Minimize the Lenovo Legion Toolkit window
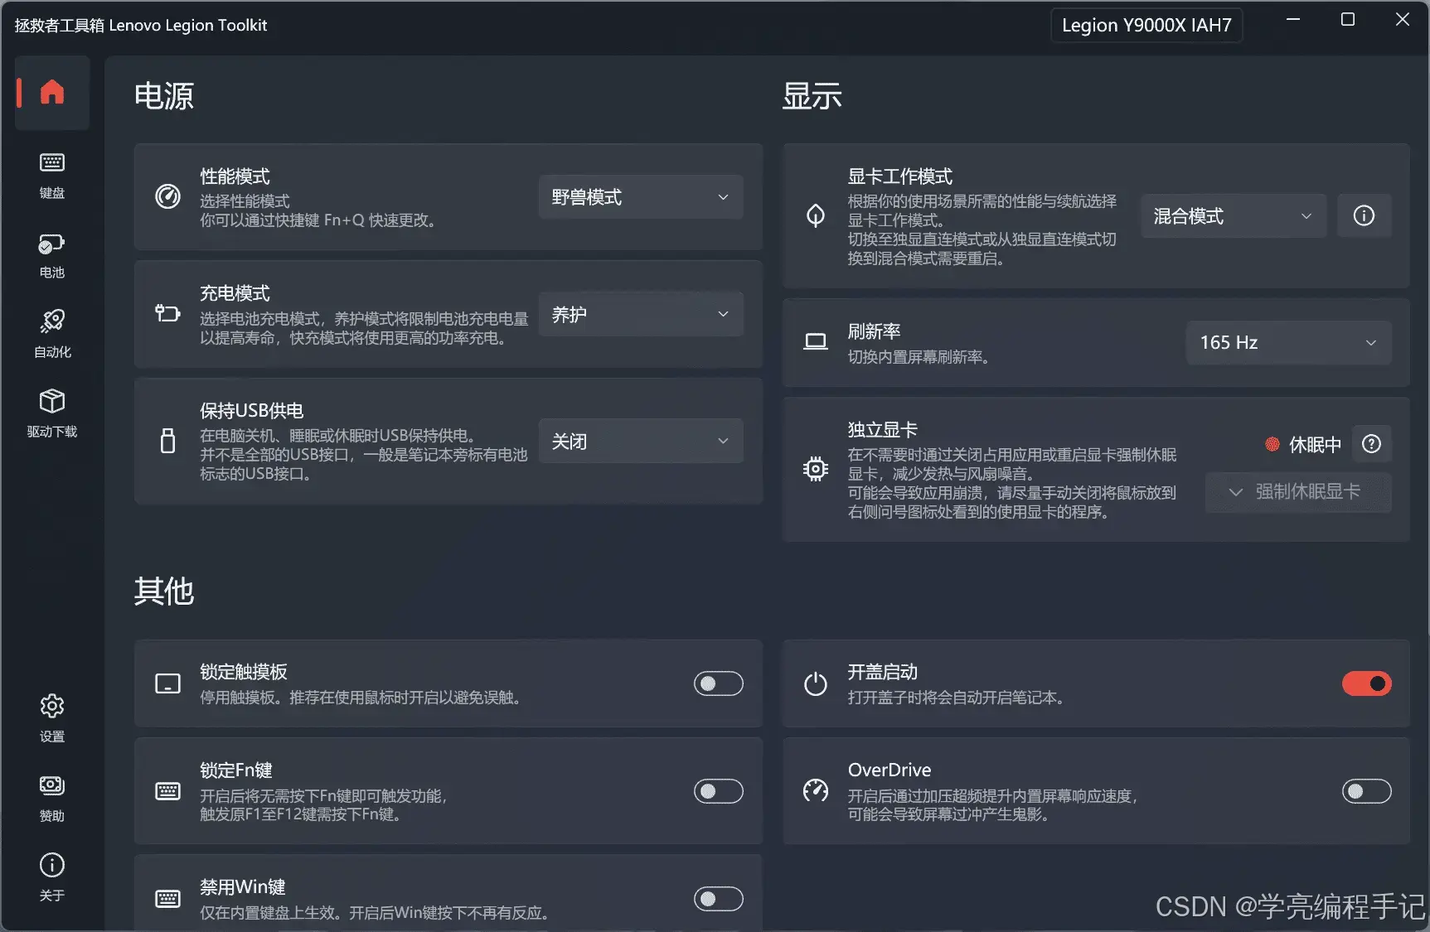The image size is (1430, 932). point(1293,20)
